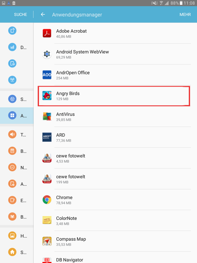The width and height of the screenshot is (197, 263).
Task: Tap the ColorNote yellow note icon
Action: 47,220
